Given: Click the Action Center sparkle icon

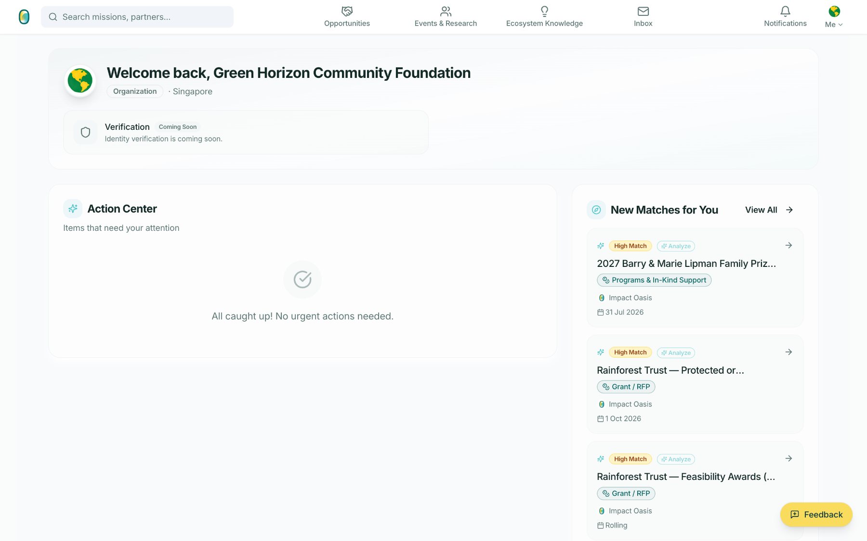Looking at the screenshot, I should coord(73,209).
